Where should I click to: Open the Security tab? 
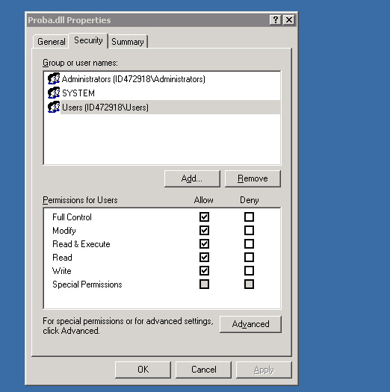tap(88, 40)
